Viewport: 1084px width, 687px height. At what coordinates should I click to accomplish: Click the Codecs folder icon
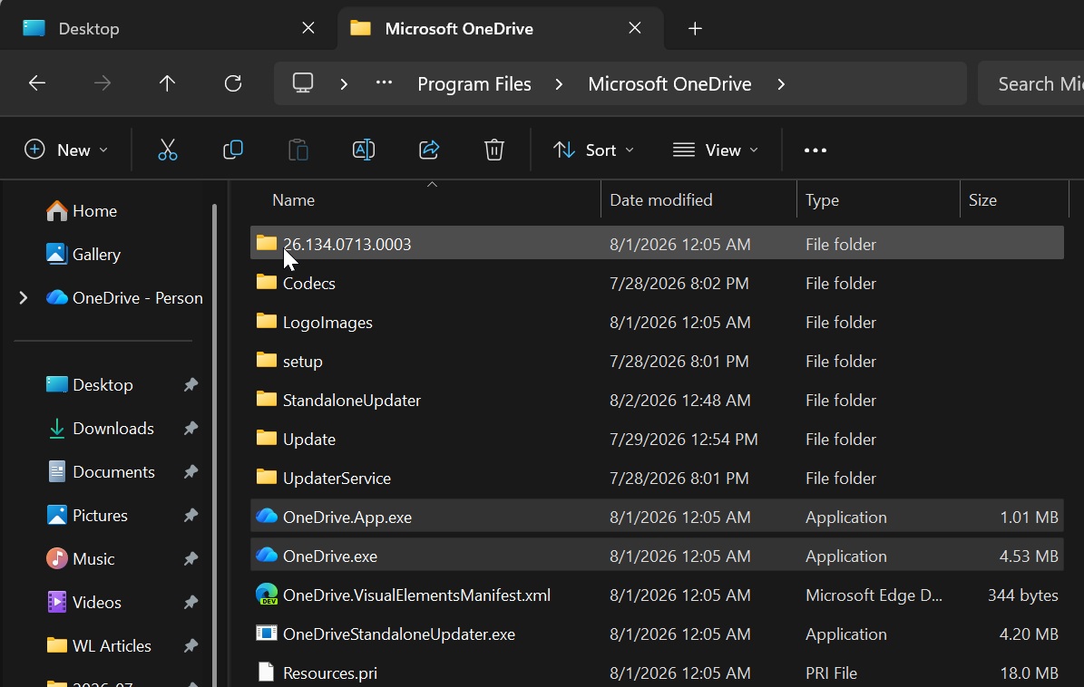pyautogui.click(x=266, y=282)
